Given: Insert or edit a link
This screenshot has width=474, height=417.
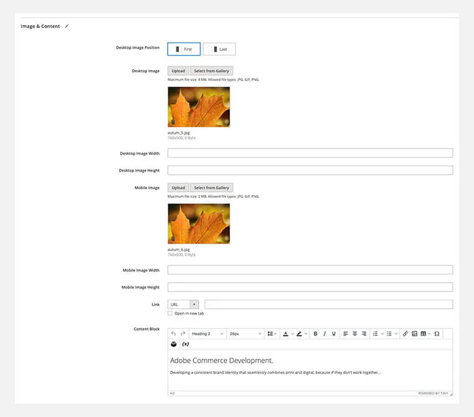Looking at the screenshot, I should tap(405, 333).
